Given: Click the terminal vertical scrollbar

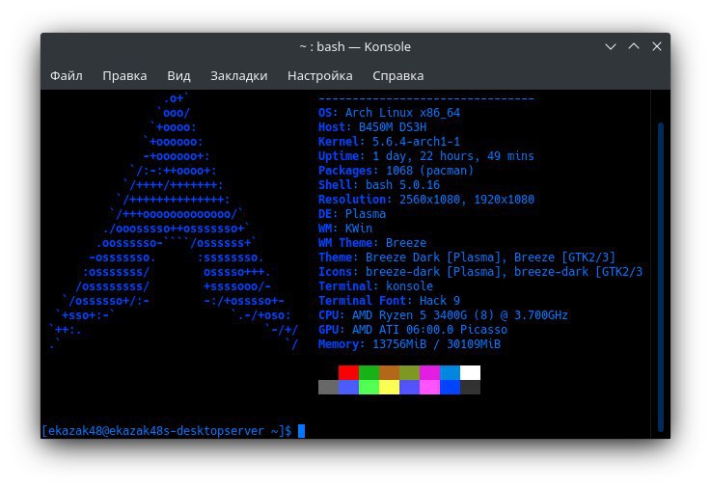Looking at the screenshot, I should (661, 277).
